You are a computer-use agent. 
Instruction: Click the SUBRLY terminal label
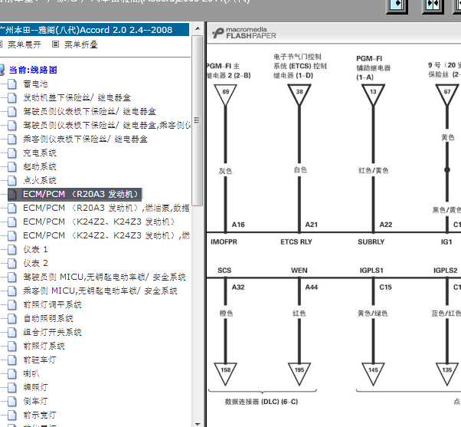click(x=371, y=242)
